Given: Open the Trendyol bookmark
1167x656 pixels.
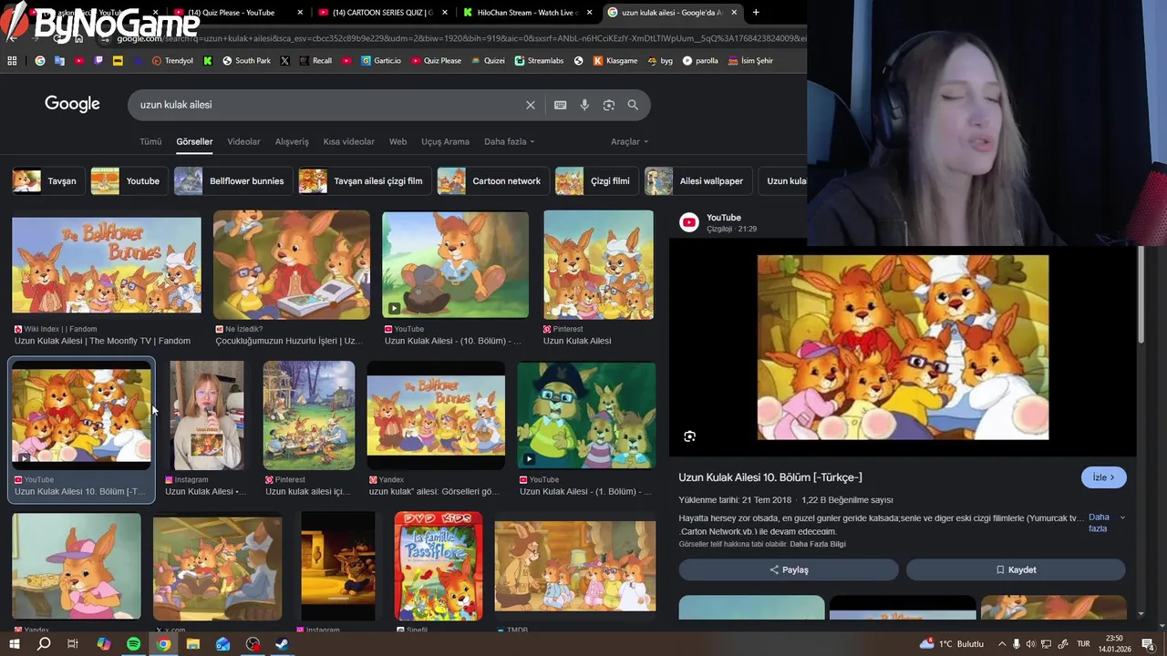Looking at the screenshot, I should click(x=172, y=61).
